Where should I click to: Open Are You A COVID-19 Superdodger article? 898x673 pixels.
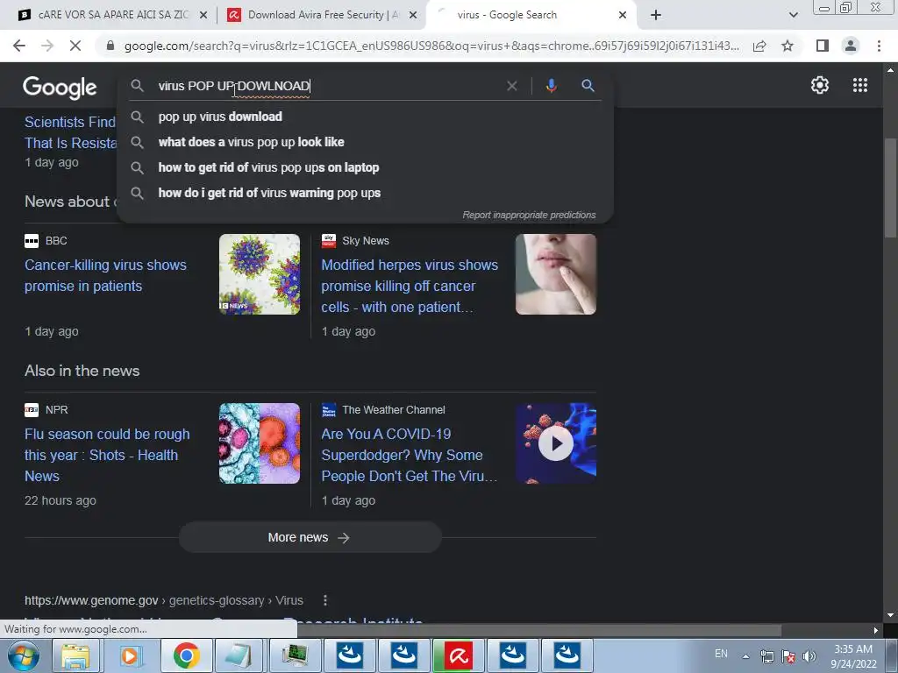click(x=409, y=455)
